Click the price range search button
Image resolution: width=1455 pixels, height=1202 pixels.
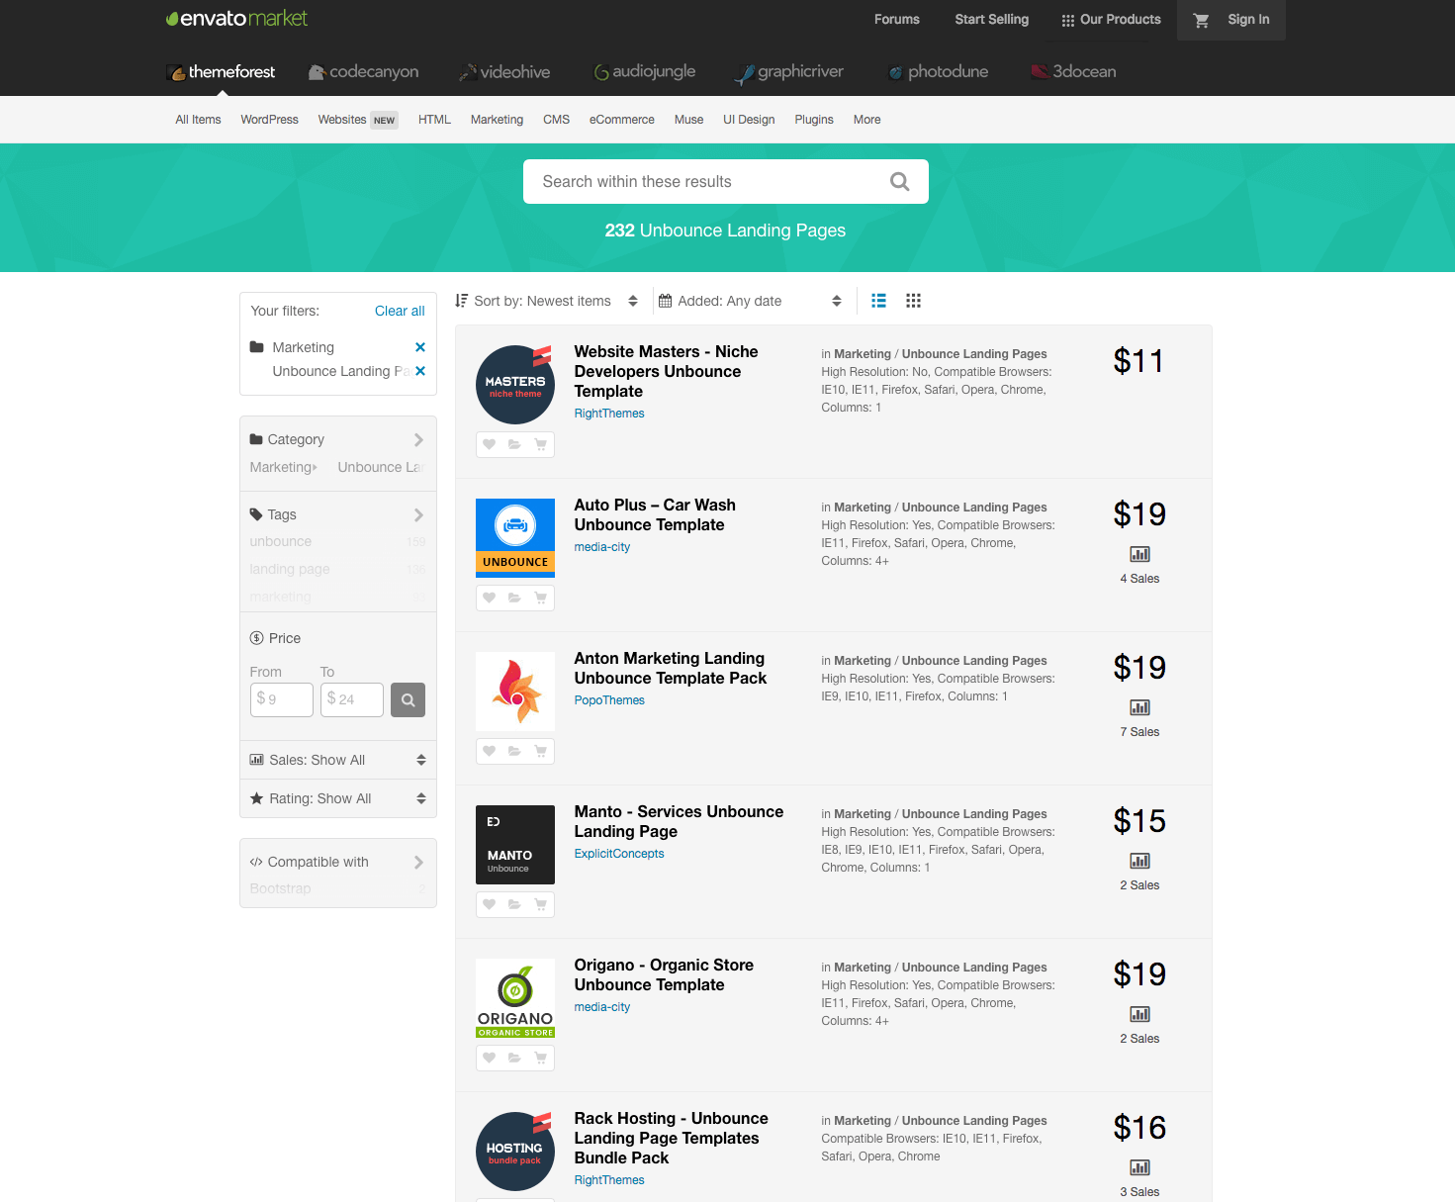408,699
